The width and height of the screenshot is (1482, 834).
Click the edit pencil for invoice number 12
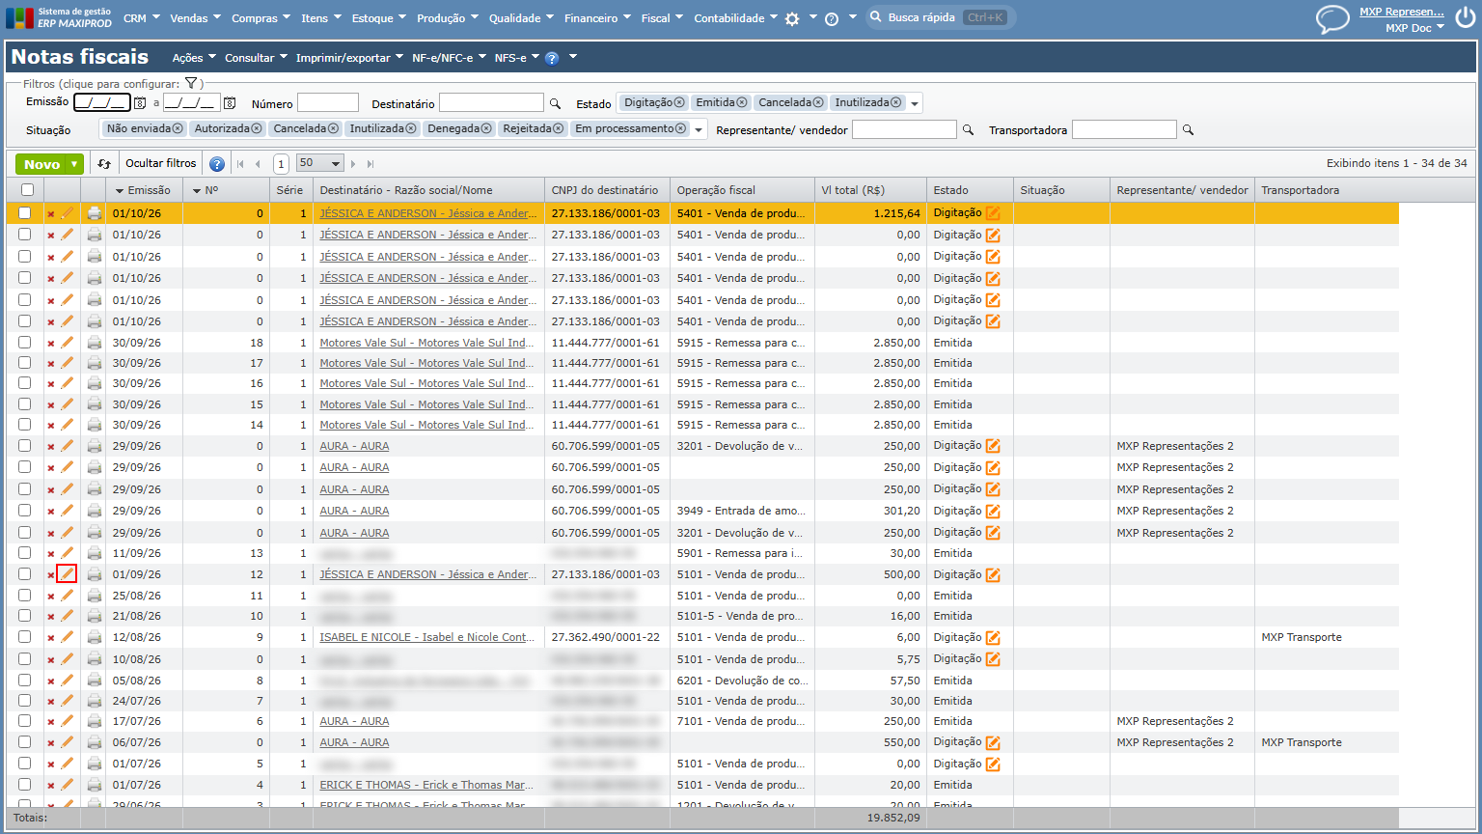tap(67, 574)
